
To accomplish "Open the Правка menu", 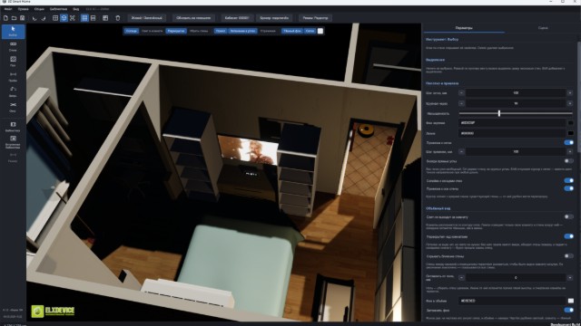I will point(23,9).
